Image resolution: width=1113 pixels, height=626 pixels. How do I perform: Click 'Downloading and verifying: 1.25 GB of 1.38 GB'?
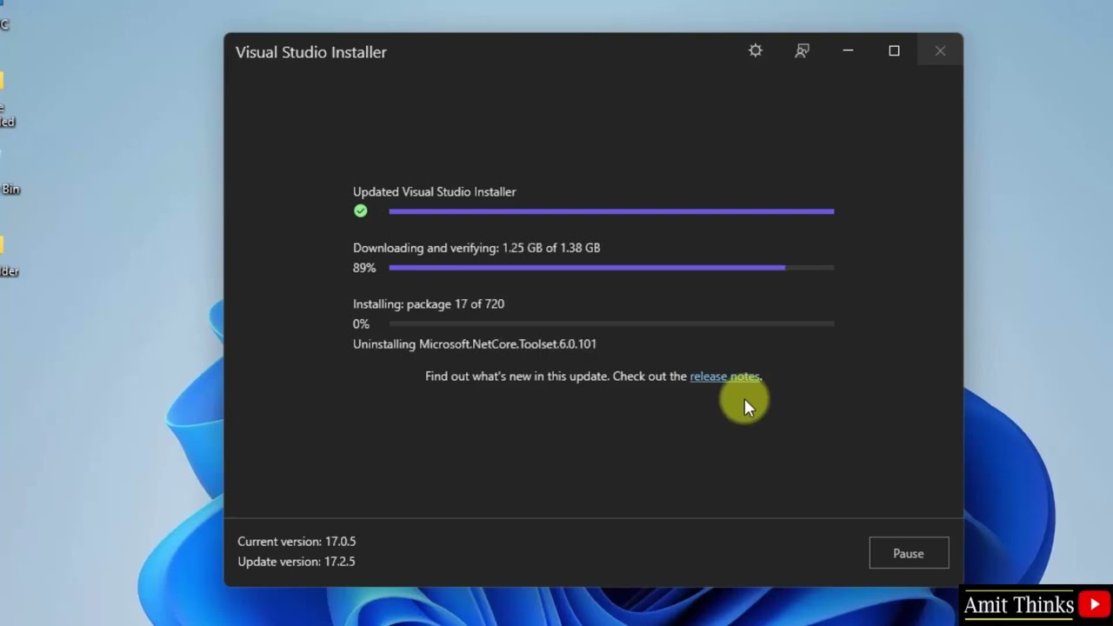point(477,248)
